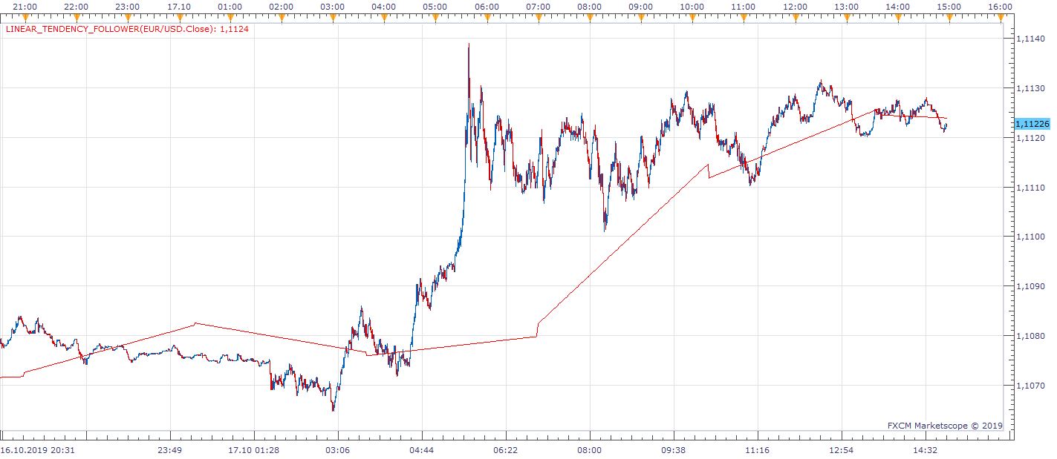Click the 03:06 bottom time label
1057x459 pixels.
[x=337, y=449]
